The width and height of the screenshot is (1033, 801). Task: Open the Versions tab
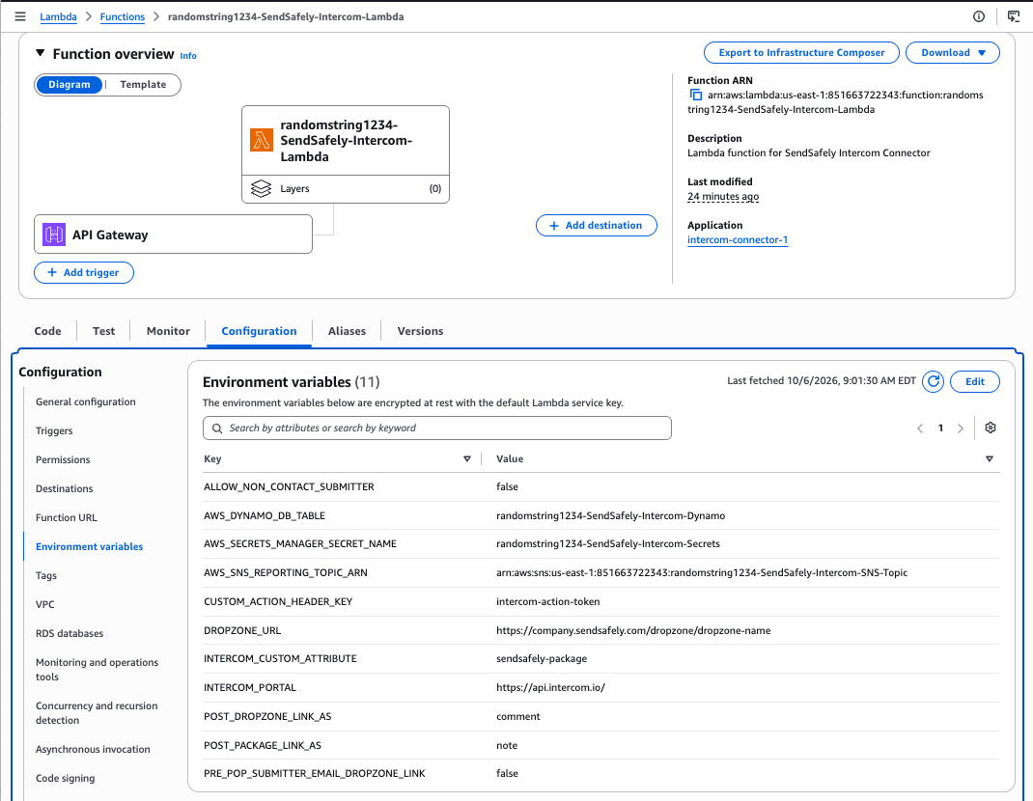tap(420, 331)
